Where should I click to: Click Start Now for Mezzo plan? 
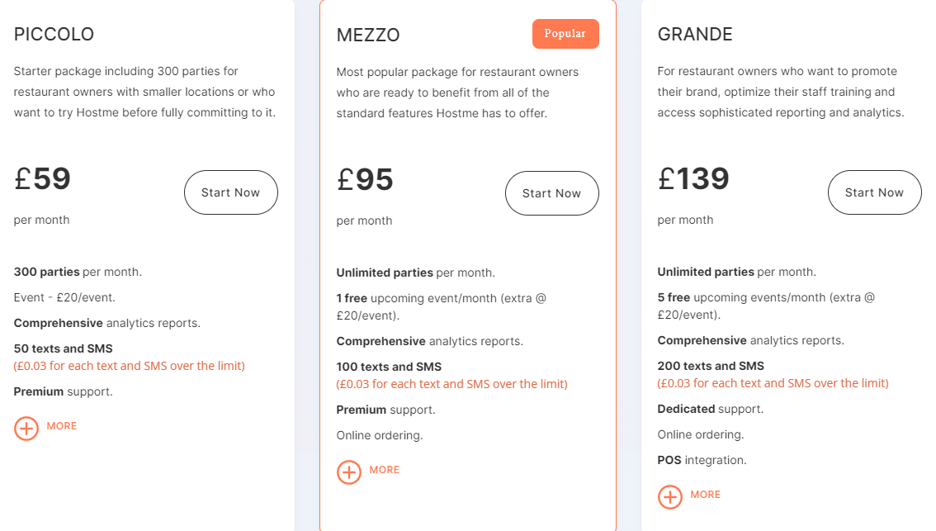[551, 193]
